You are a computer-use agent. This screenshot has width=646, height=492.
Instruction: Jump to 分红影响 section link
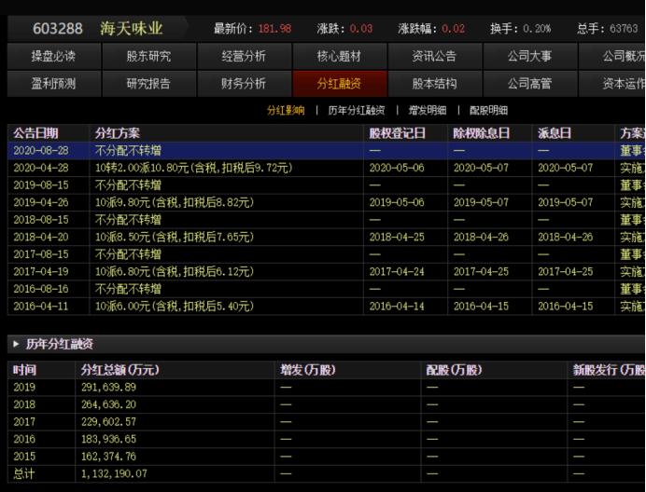coord(286,110)
